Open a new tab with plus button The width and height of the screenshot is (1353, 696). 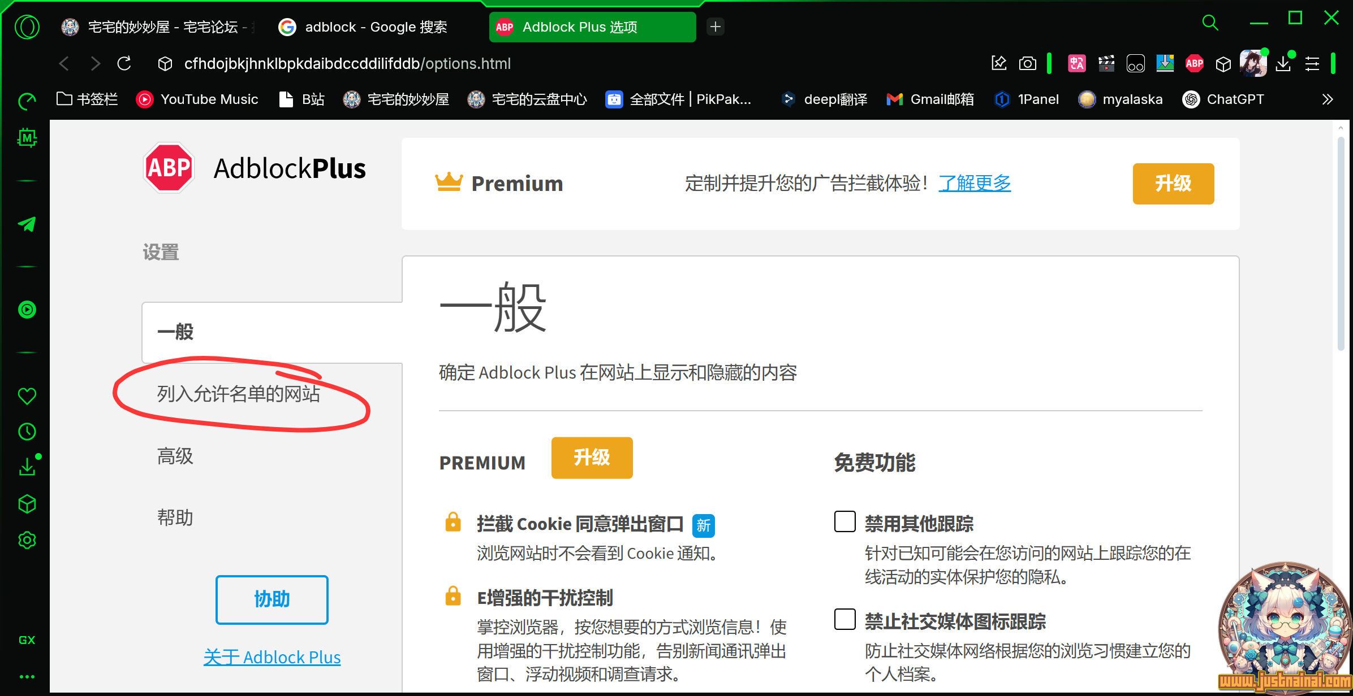[716, 27]
